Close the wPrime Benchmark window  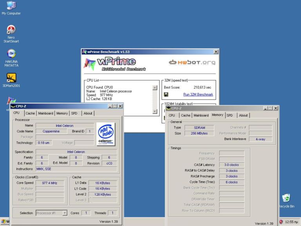[216, 52]
